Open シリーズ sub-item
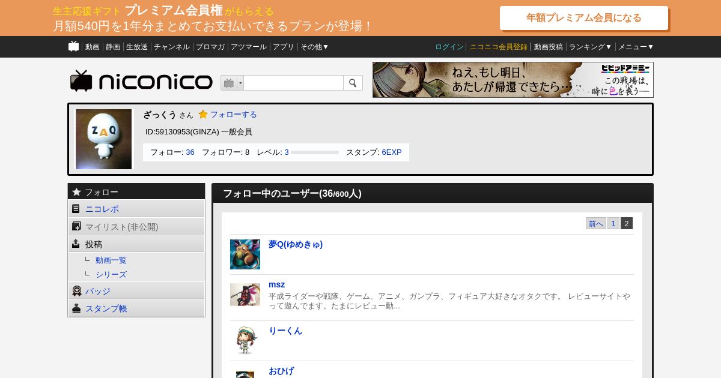 coord(111,275)
